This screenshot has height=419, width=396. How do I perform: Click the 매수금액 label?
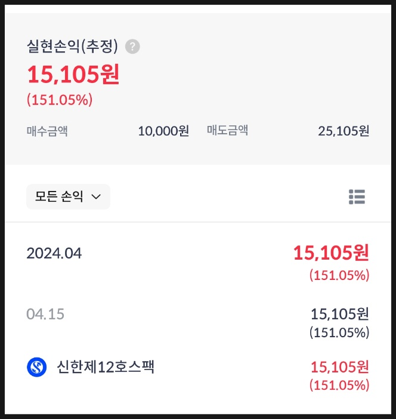(47, 131)
